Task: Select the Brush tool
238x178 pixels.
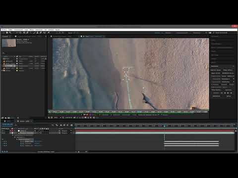Action: coord(34,33)
